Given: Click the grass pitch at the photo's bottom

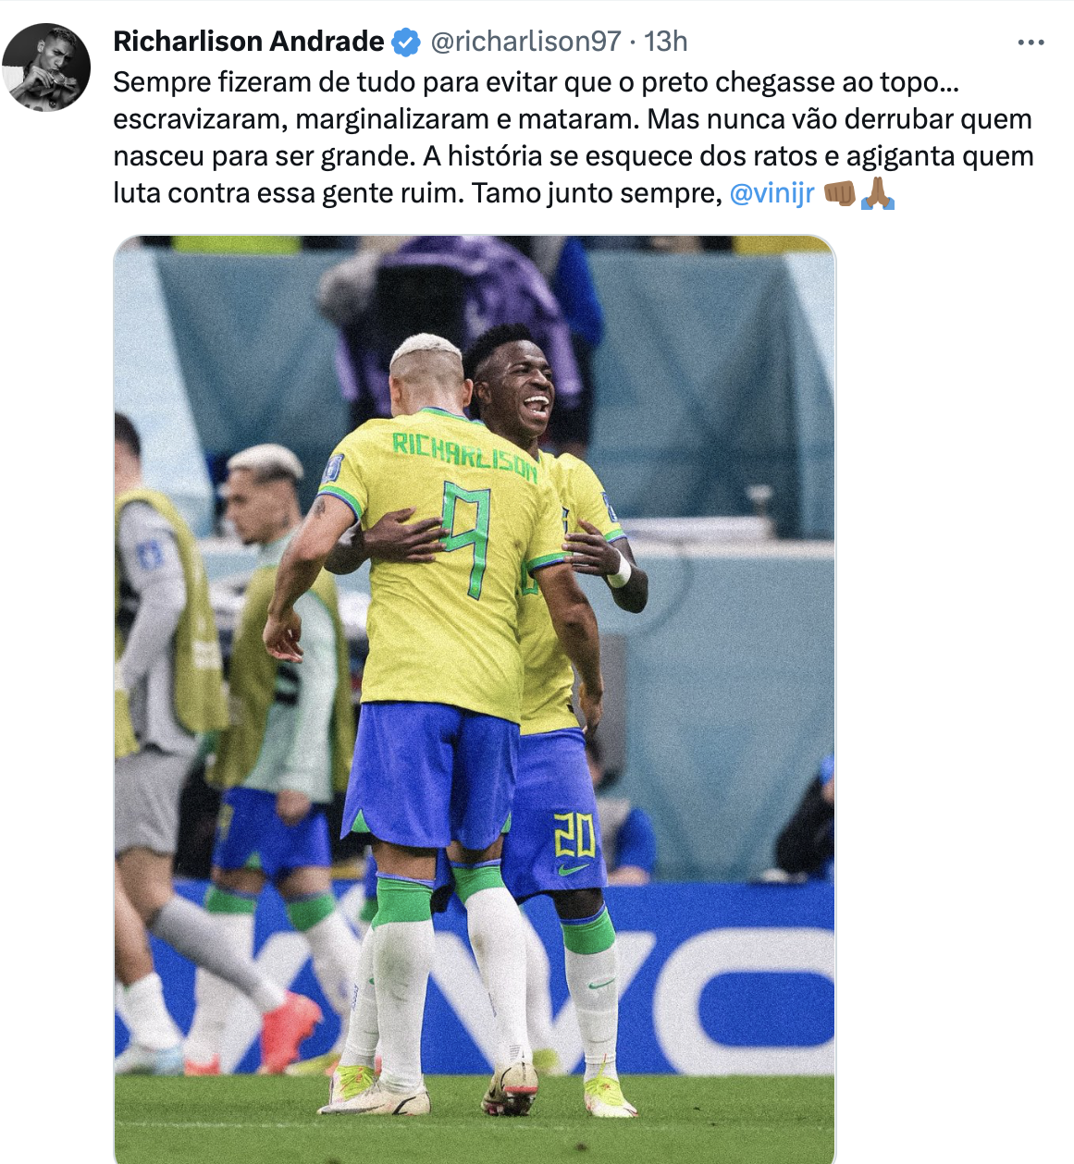Looking at the screenshot, I should 475,1120.
